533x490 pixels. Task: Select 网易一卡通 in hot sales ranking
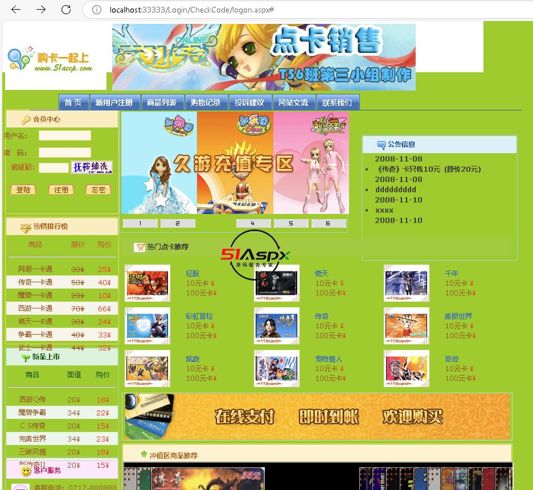(35, 269)
